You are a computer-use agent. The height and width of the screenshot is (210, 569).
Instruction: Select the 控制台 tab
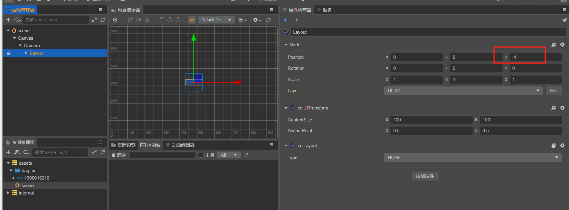click(x=150, y=145)
